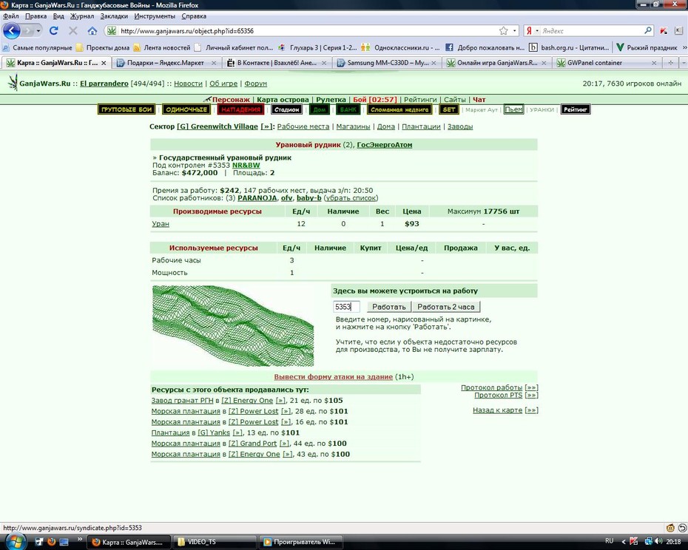Open ГосЭнергоАтом link
This screenshot has width=688, height=550.
click(x=385, y=145)
